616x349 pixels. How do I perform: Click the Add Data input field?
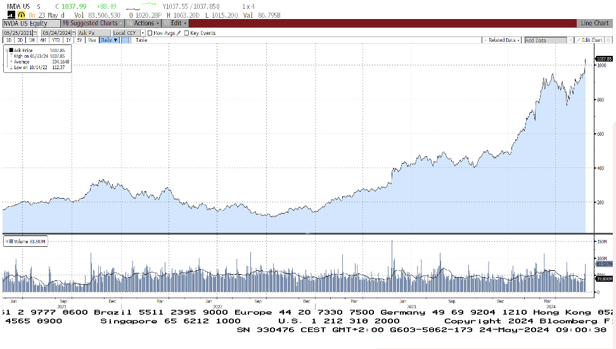(545, 40)
